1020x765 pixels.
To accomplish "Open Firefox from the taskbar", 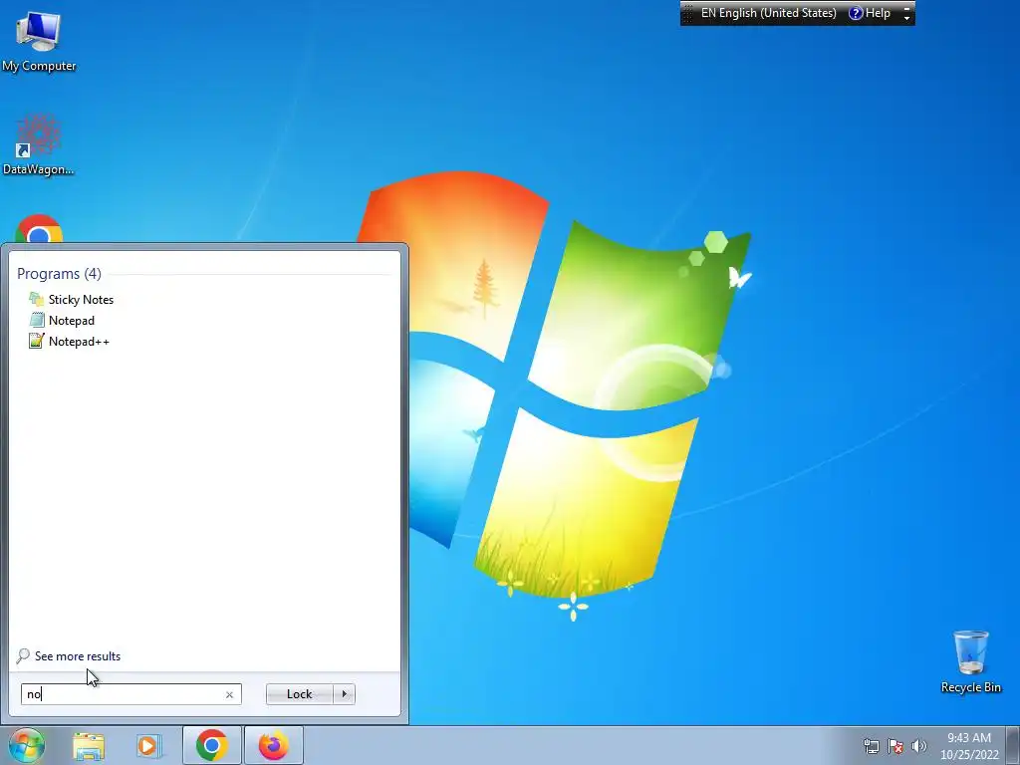I will point(274,745).
